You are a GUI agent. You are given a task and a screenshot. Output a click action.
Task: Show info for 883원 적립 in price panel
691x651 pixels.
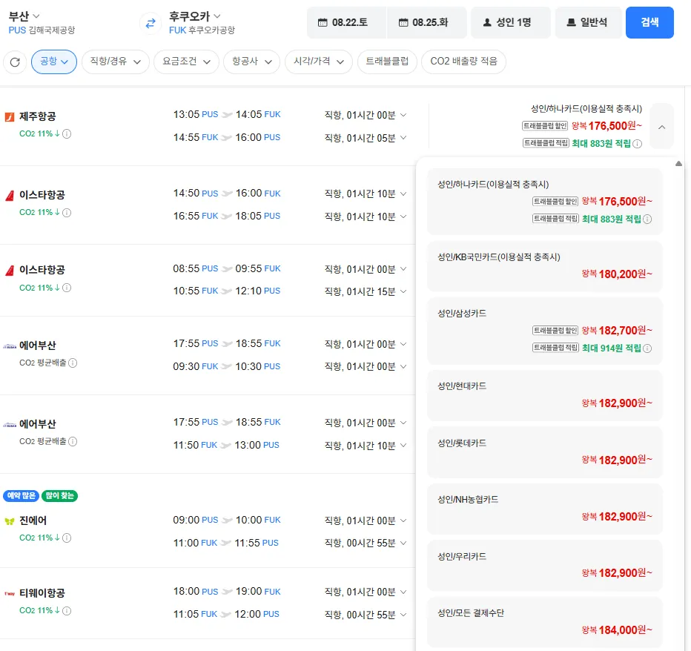click(x=647, y=219)
